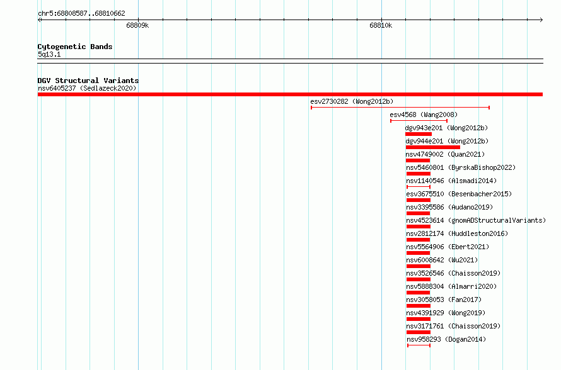The image size is (561, 370).
Task: Click the thin span line under nsv1140546
Action: 419,187
